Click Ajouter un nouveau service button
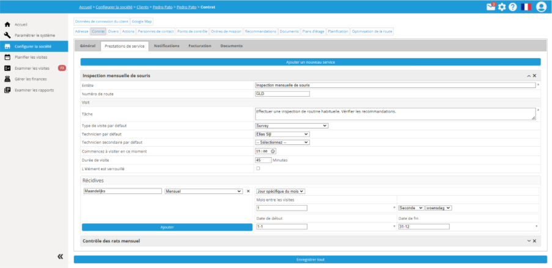The width and height of the screenshot is (552, 268). [x=311, y=62]
